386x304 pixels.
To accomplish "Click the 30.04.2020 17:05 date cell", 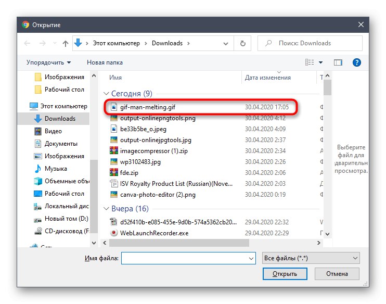I will (266, 107).
